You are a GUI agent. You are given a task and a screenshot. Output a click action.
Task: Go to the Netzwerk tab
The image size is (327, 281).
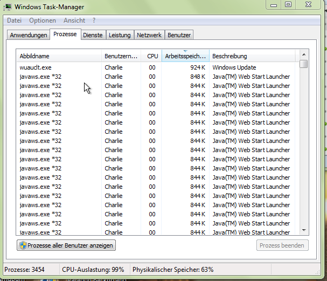point(149,35)
